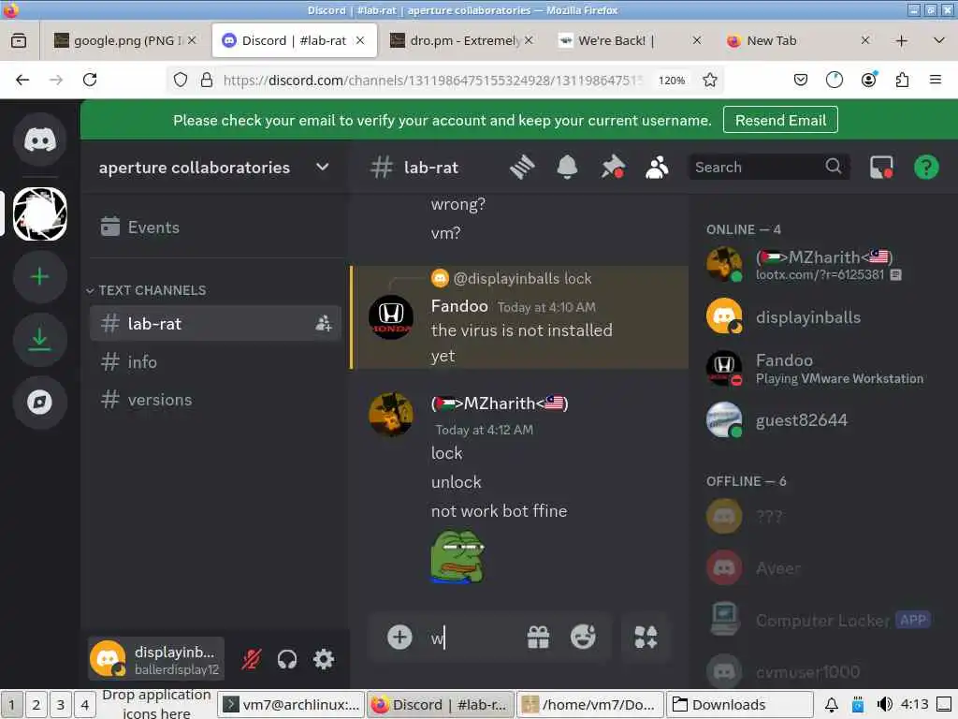Click the Events calendar item
Viewport: 958px width, 719px height.
[x=214, y=227]
